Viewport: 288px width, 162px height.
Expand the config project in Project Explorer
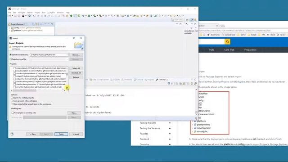click(x=9, y=28)
